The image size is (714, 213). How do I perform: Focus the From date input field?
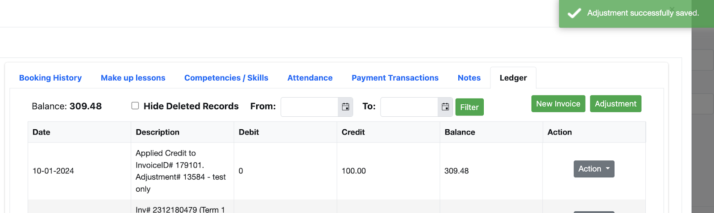[x=309, y=107]
